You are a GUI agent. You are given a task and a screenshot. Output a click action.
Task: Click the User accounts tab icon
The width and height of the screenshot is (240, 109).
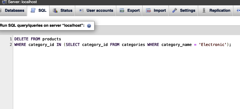(81, 10)
